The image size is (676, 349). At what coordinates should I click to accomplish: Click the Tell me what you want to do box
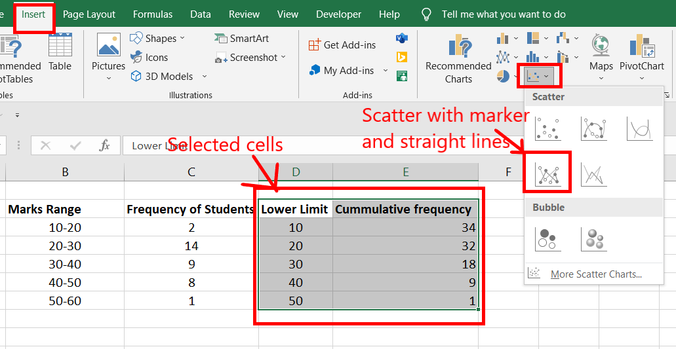coord(504,14)
